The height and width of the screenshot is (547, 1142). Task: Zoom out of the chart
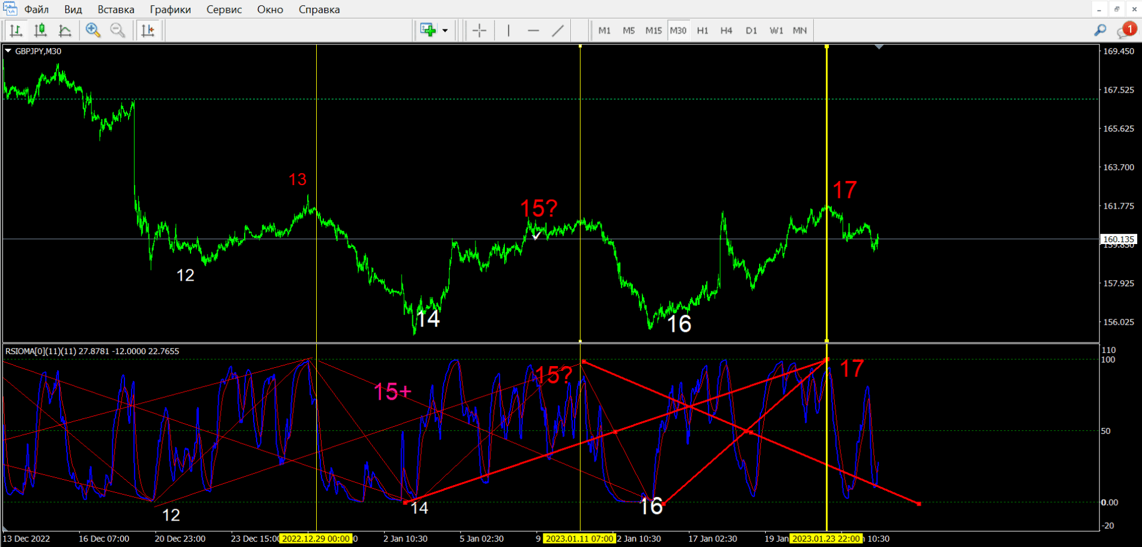(118, 30)
